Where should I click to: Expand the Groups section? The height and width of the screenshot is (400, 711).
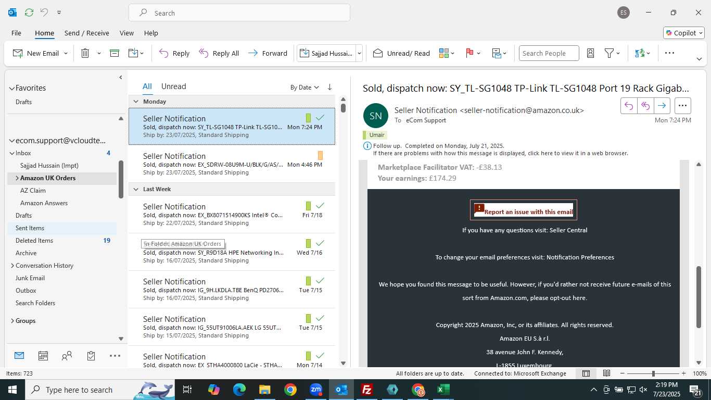[12, 321]
